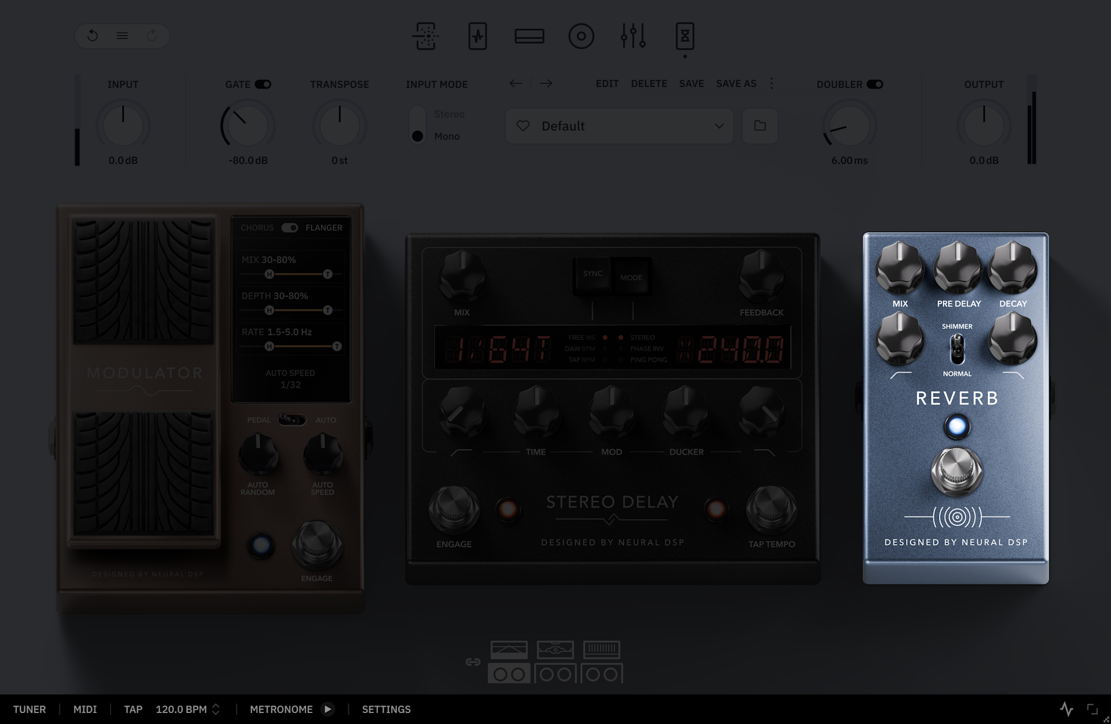Select the first highlighted cabinet icon
Viewport: 1111px width, 724px height.
point(509,674)
